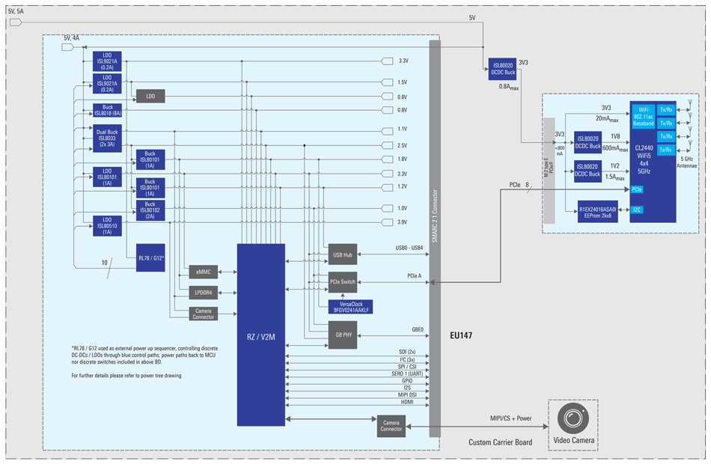
Task: Select the 2.5V rail label
Action: click(402, 146)
